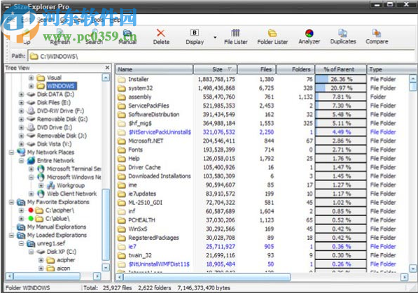The image size is (418, 293).
Task: Select the SoftwareDistribution folder row
Action: point(263,115)
